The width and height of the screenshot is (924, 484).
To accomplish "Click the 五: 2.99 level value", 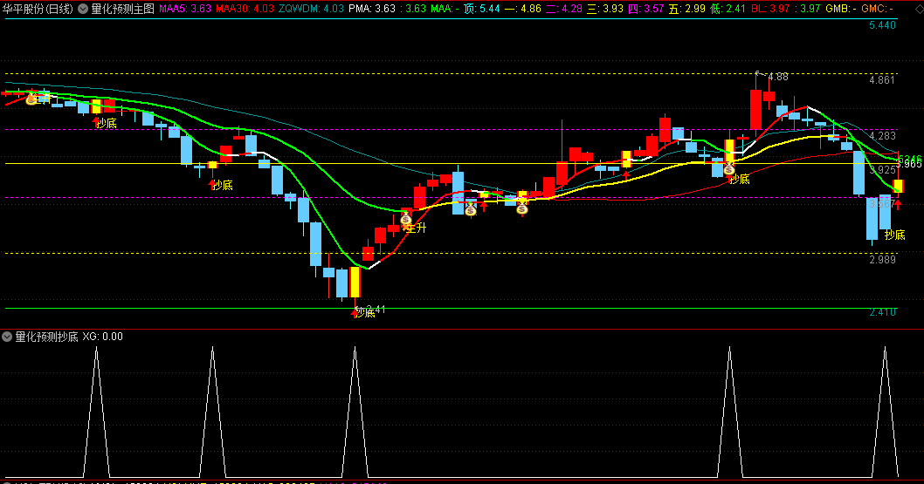I will pos(687,9).
